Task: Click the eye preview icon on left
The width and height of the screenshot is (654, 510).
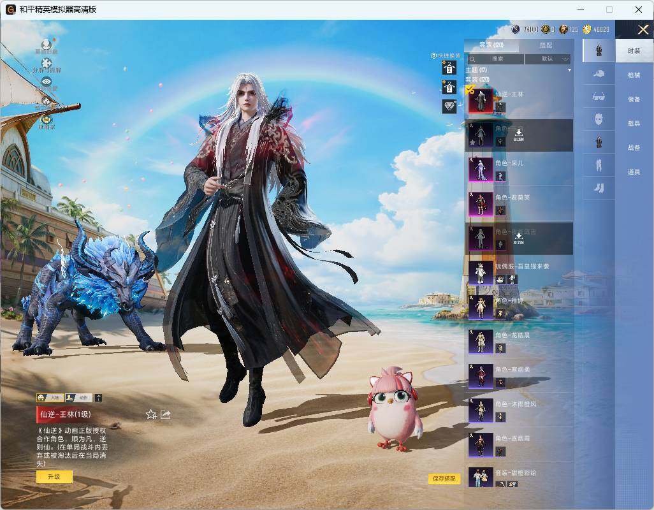Action: pos(47,82)
